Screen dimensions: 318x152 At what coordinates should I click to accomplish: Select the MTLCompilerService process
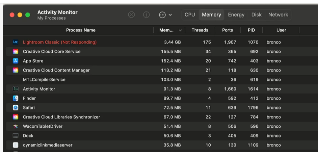(44, 80)
